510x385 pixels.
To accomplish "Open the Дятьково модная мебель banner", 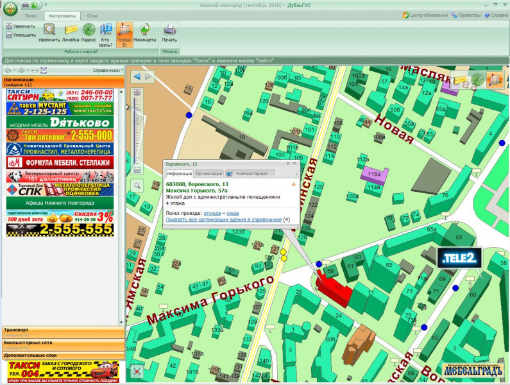I will [60, 122].
